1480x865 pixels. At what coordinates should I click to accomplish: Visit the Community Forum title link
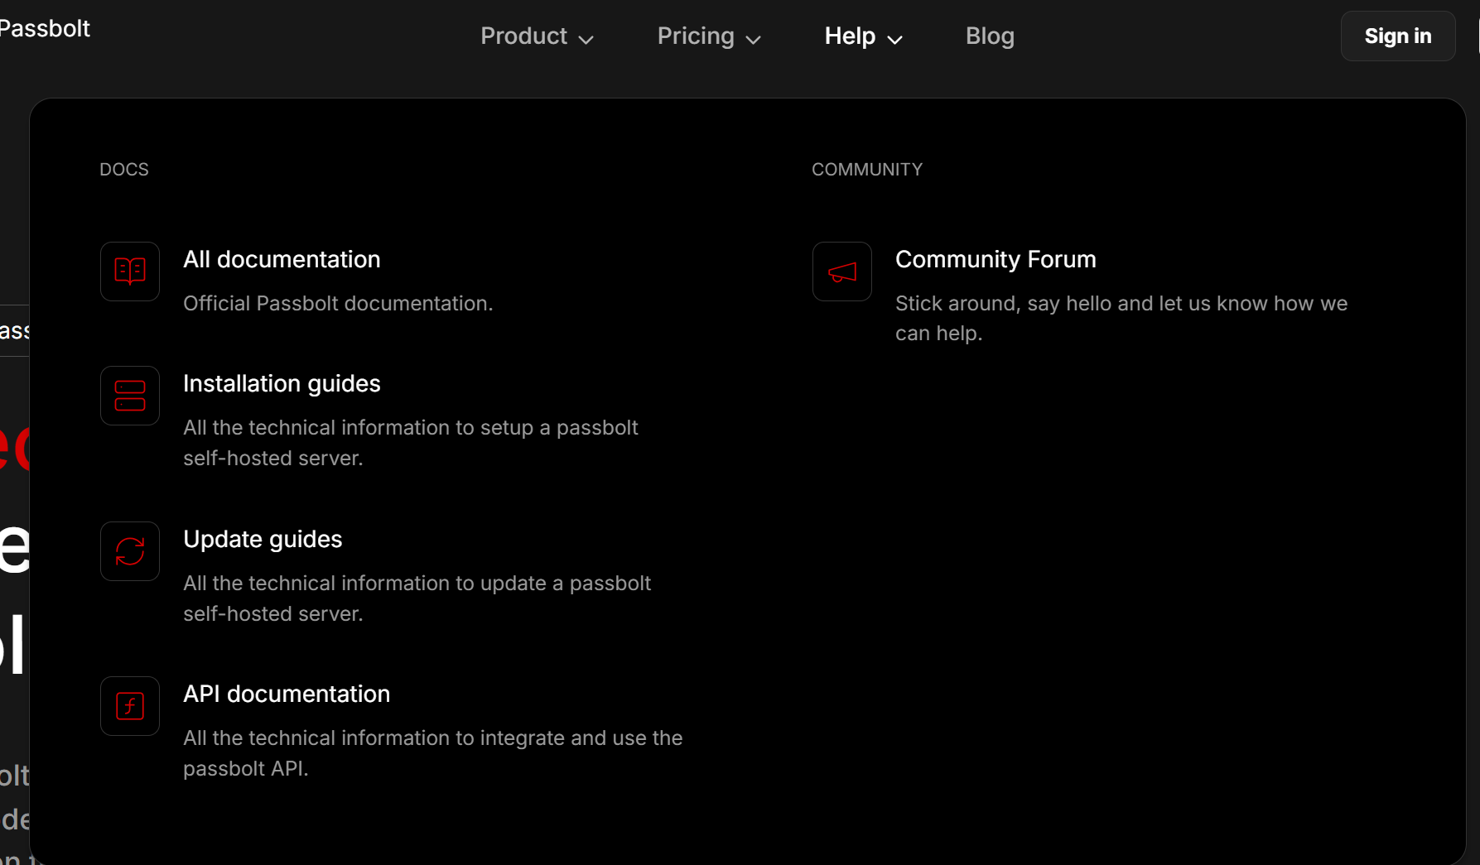[x=996, y=260]
